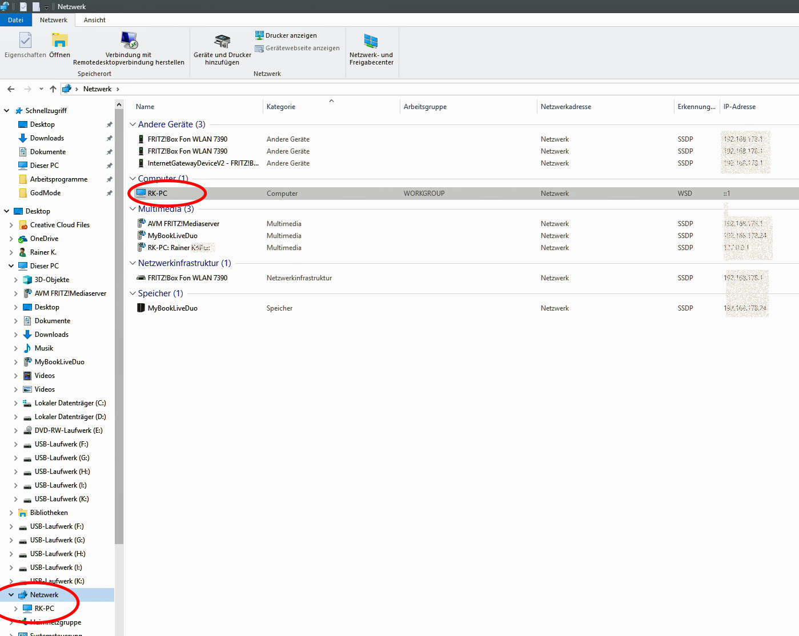
Task: Go forward with the right arrow
Action: point(27,89)
